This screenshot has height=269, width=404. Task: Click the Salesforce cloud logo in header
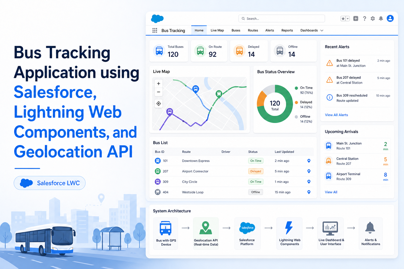pos(157,18)
